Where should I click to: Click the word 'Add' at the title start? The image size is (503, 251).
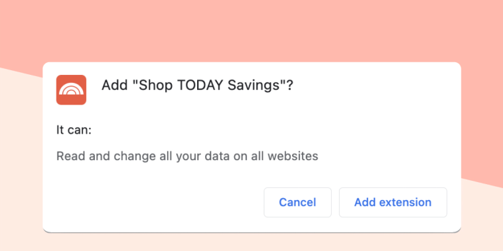[114, 86]
